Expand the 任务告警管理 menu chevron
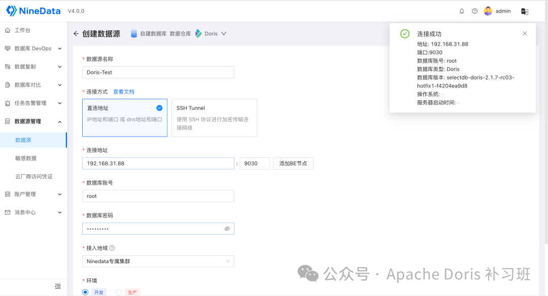The height and width of the screenshot is (296, 548). pyautogui.click(x=60, y=103)
